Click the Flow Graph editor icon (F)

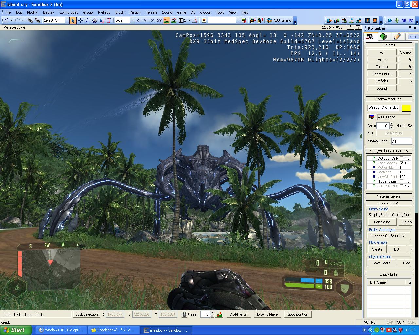(367, 20)
